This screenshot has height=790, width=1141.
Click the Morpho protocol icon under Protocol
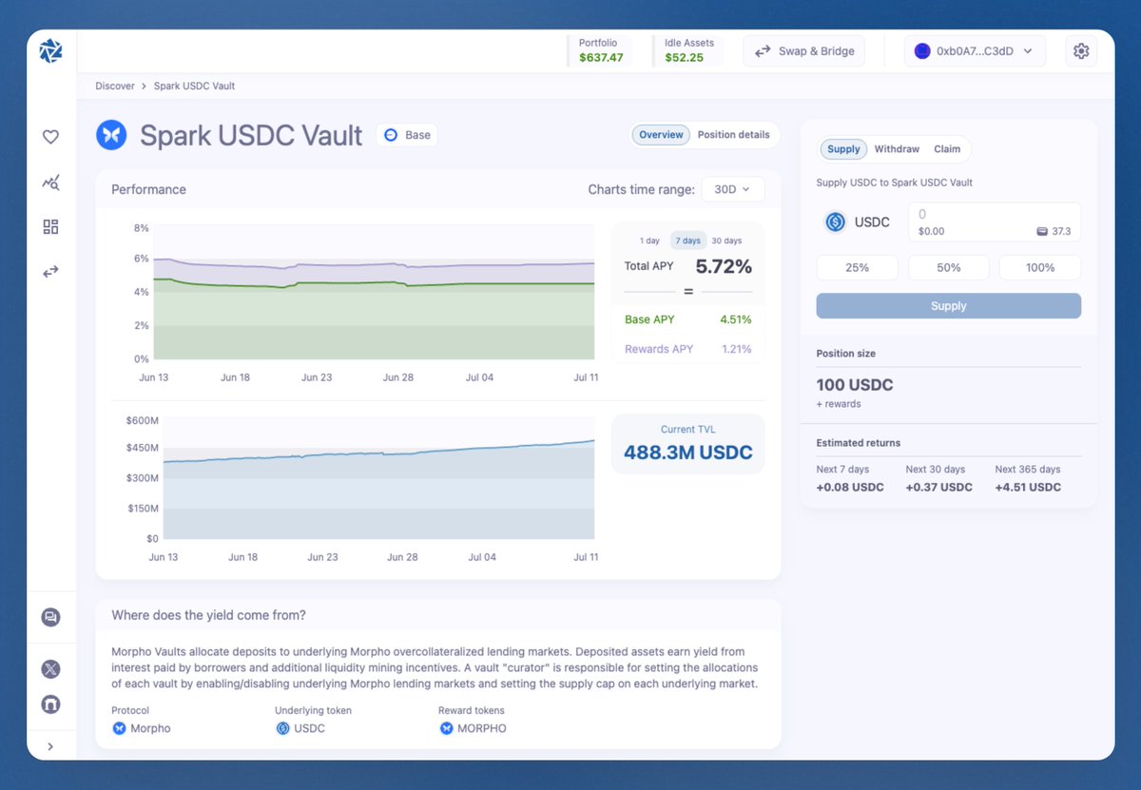point(119,728)
